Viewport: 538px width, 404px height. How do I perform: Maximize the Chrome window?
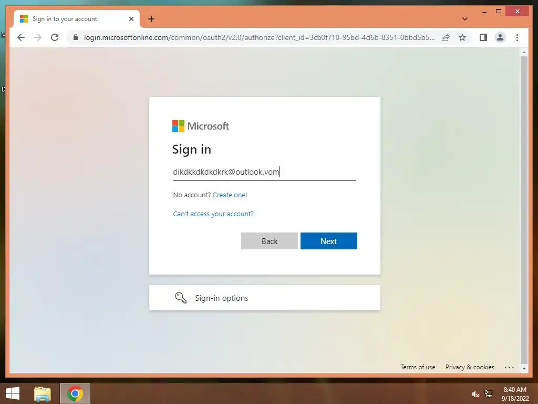[x=499, y=12]
